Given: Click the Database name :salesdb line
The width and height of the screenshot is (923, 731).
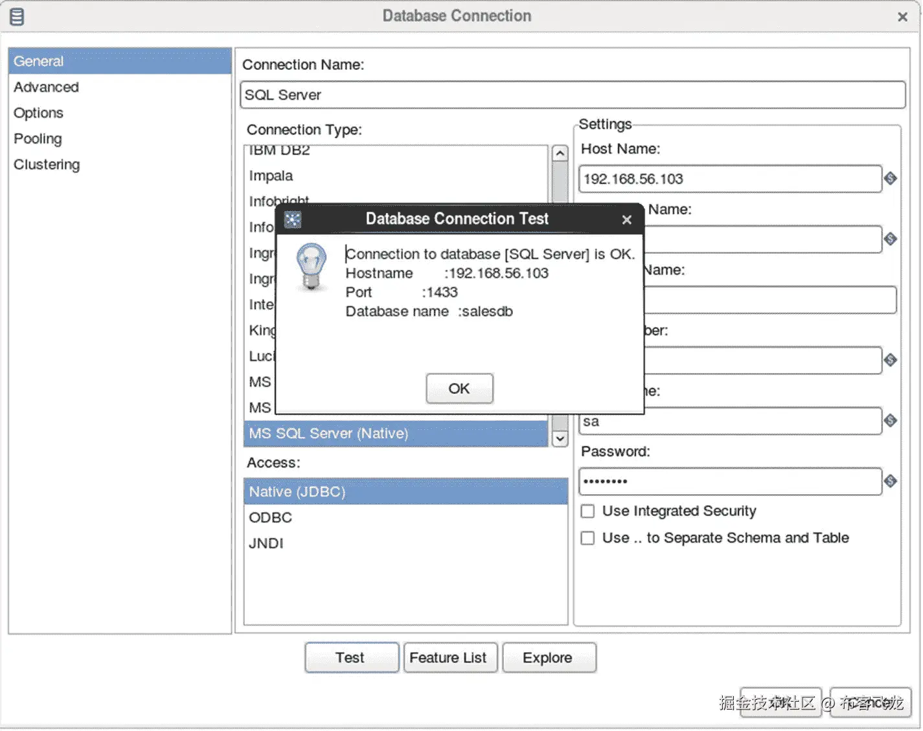Looking at the screenshot, I should [x=429, y=311].
